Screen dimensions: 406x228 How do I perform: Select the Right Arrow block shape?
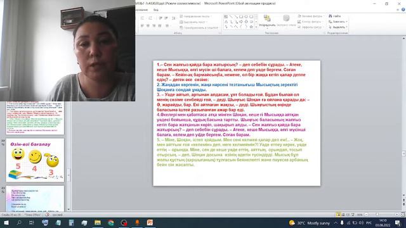(x=241, y=22)
